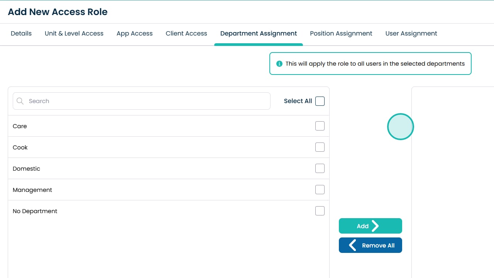Focus the department Search field
The width and height of the screenshot is (494, 278).
coord(147,101)
